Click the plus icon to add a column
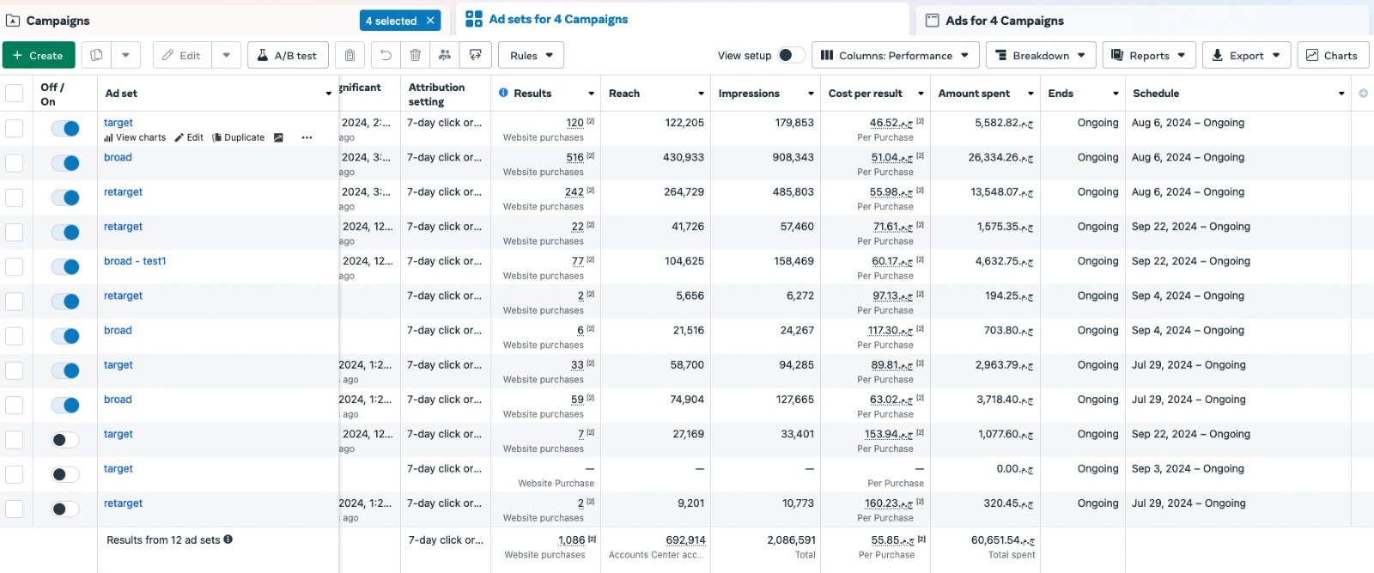The image size is (1374, 573). (x=1363, y=93)
